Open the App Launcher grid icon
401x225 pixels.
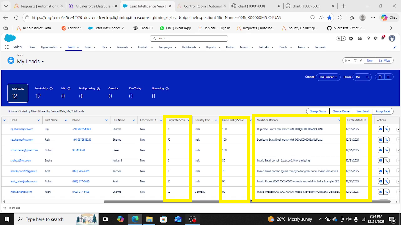tap(7, 47)
